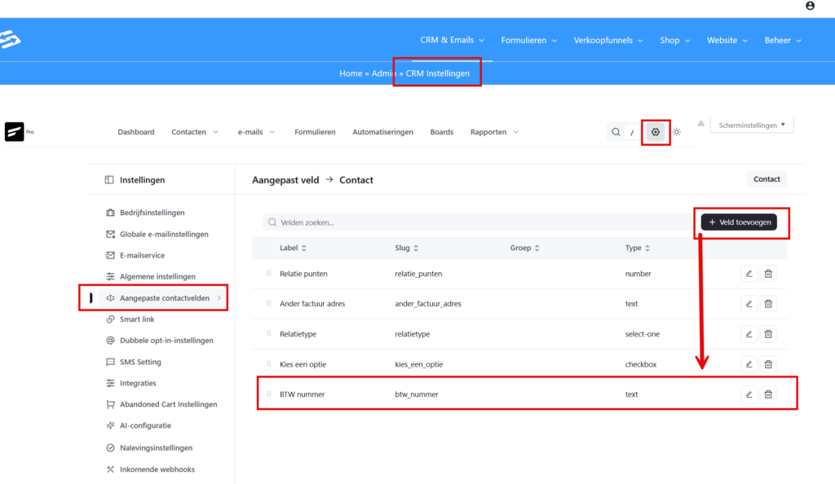Toggle light/dark mode sun icon
The image size is (835, 484).
[x=677, y=132]
